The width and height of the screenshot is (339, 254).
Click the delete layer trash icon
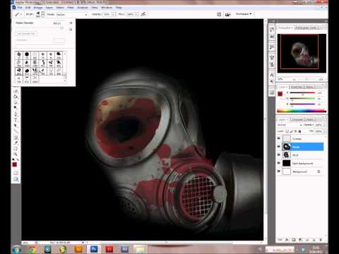(321, 240)
